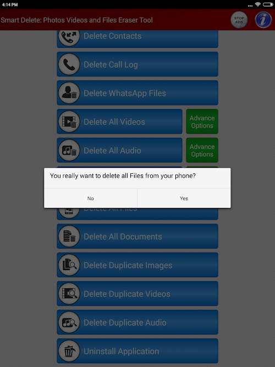The width and height of the screenshot is (275, 367).
Task: Confirm deletion with Yes button
Action: (184, 198)
